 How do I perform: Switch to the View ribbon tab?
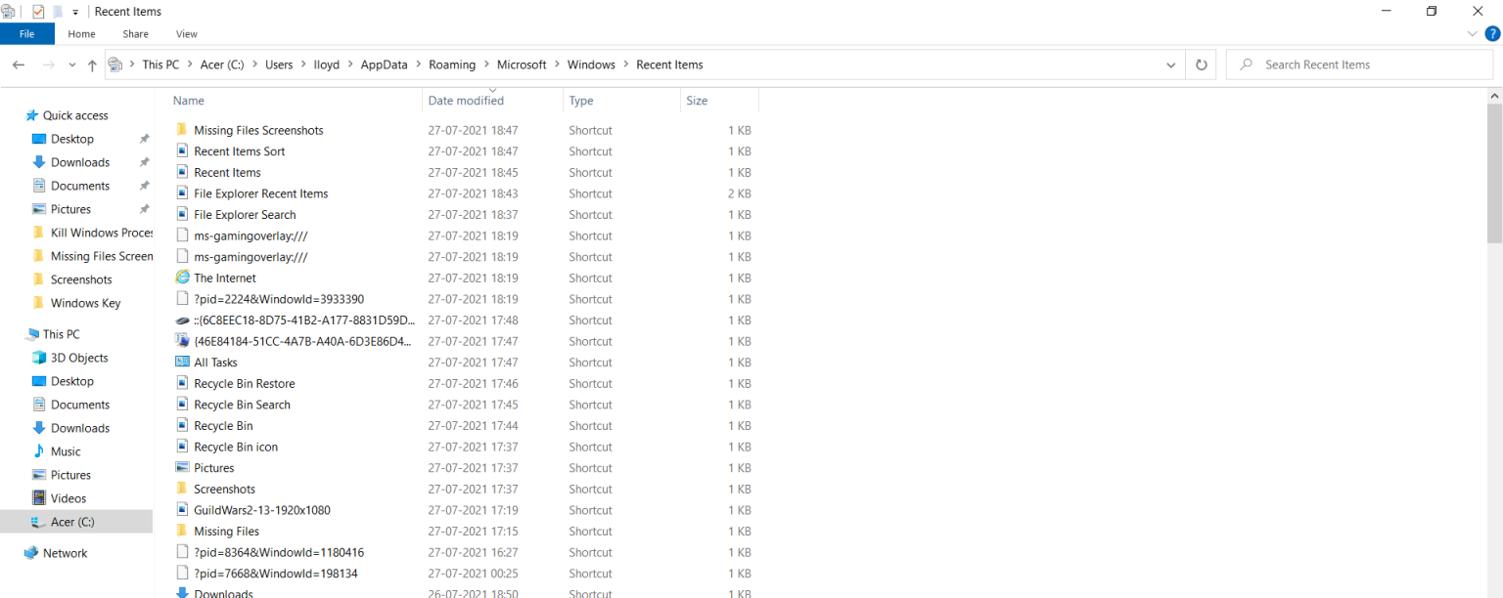[x=186, y=33]
